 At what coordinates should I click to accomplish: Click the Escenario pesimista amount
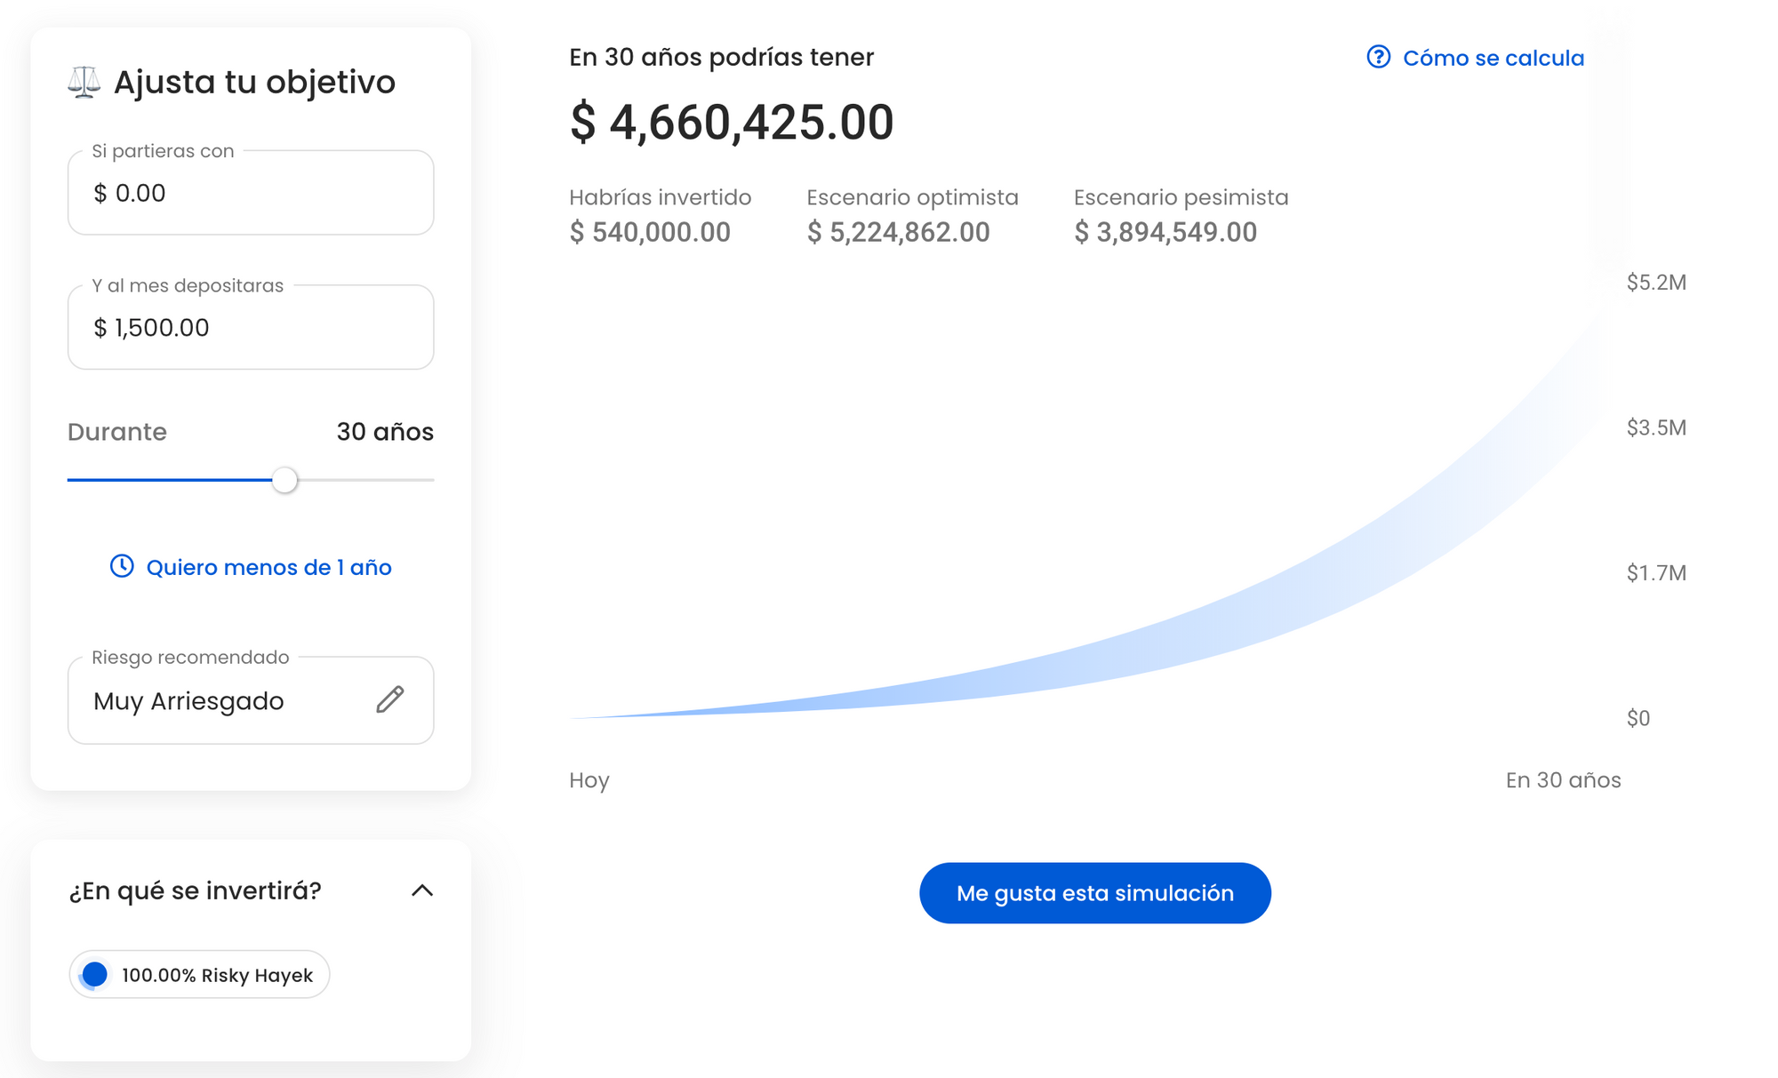click(1165, 233)
